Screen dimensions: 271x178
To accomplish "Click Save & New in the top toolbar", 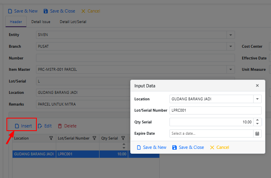I will pos(23,11).
